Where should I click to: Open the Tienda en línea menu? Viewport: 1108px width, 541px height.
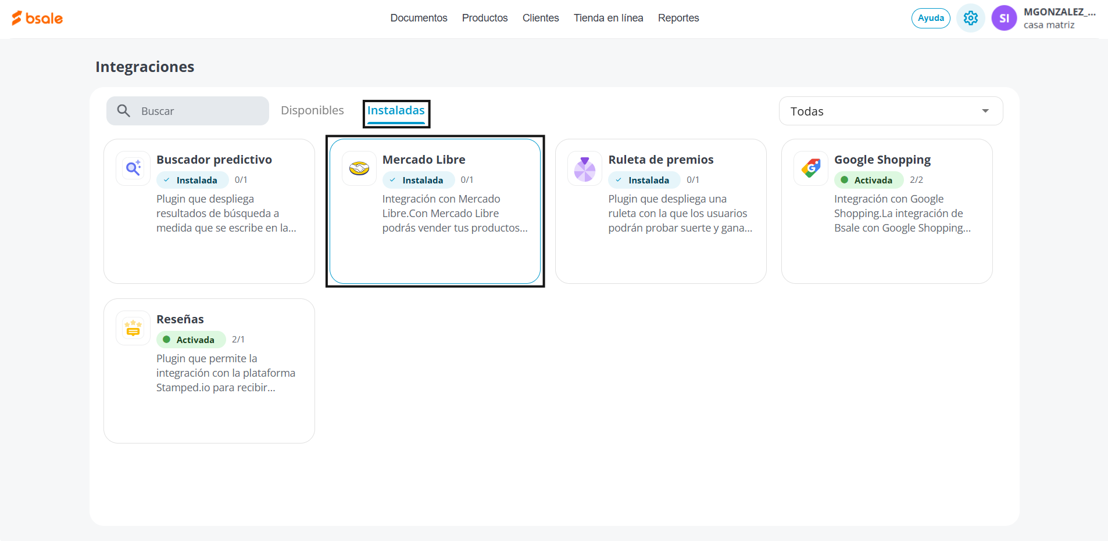click(x=608, y=18)
